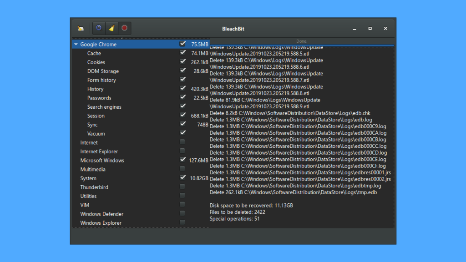Select the Cache tree item
The image size is (466, 262).
pyautogui.click(x=94, y=54)
